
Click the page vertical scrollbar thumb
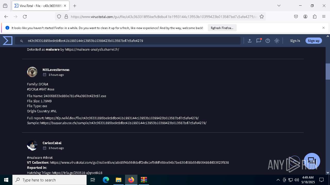[328, 71]
